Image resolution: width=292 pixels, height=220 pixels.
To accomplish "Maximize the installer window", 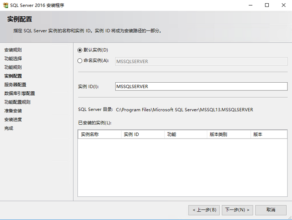I will coord(267,5).
